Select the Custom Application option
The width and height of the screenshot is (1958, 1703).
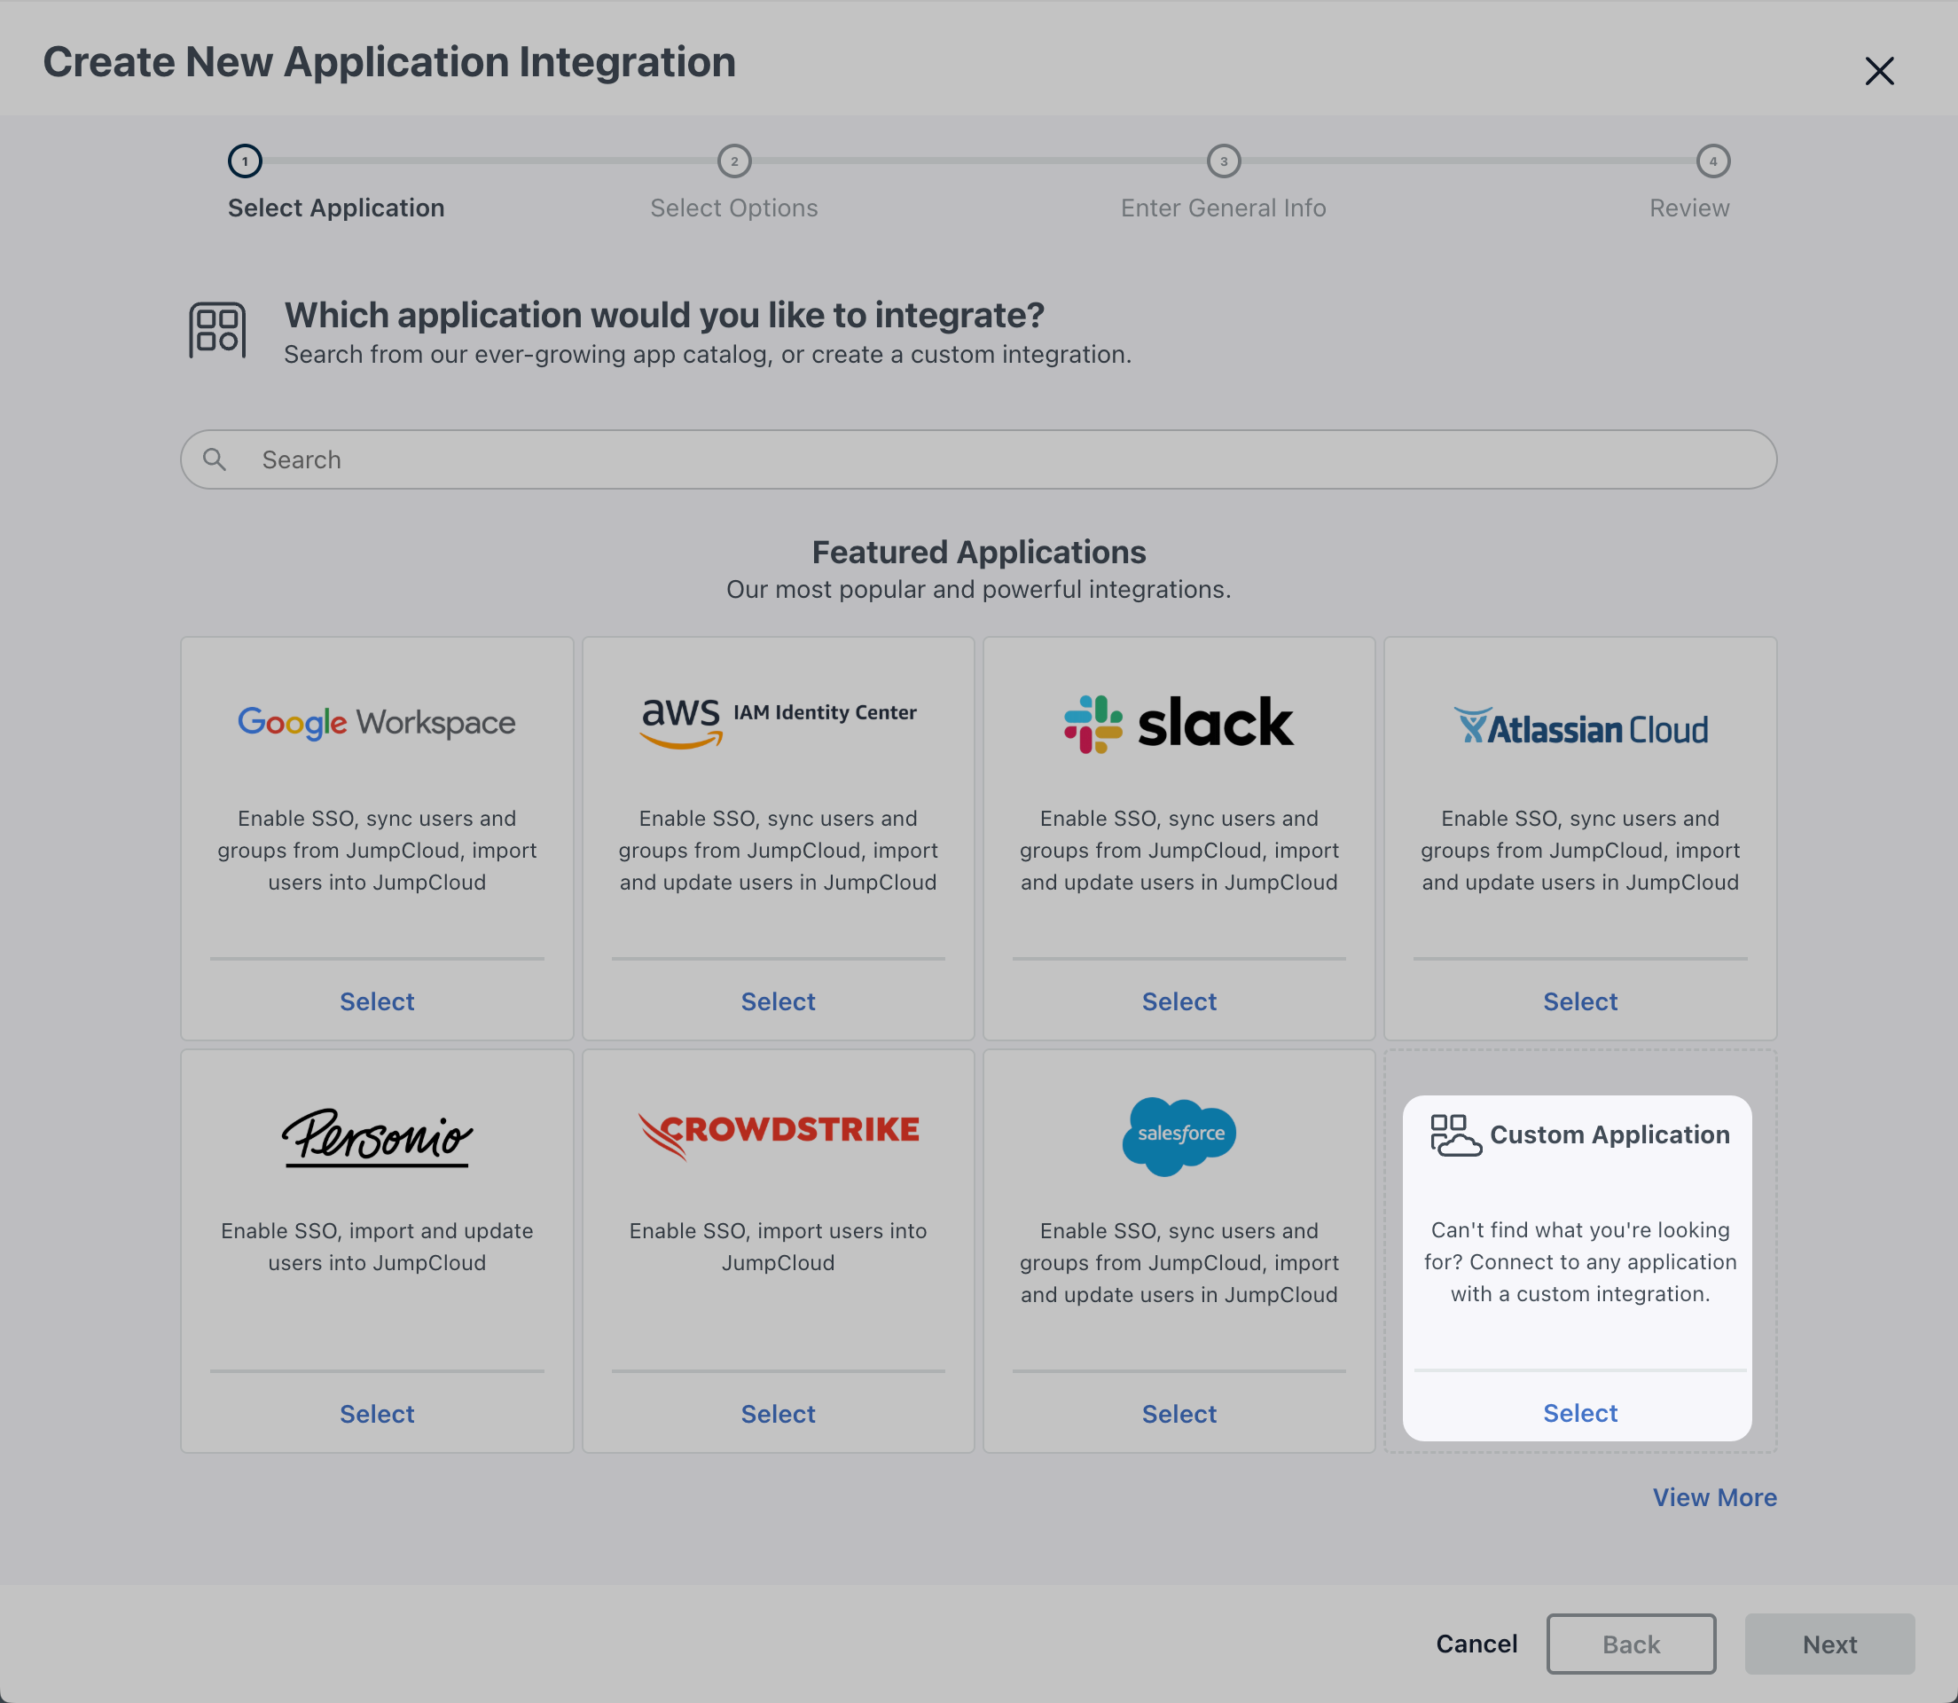click(x=1580, y=1413)
